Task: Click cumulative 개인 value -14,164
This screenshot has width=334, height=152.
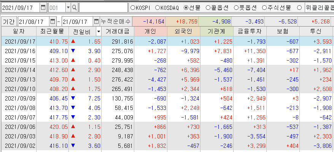Action: click(149, 22)
